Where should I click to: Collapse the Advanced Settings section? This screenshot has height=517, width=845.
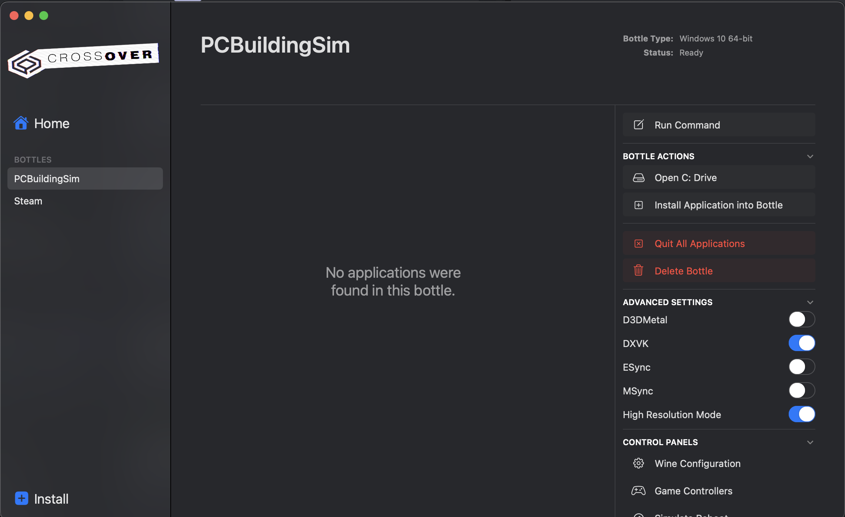pyautogui.click(x=810, y=302)
